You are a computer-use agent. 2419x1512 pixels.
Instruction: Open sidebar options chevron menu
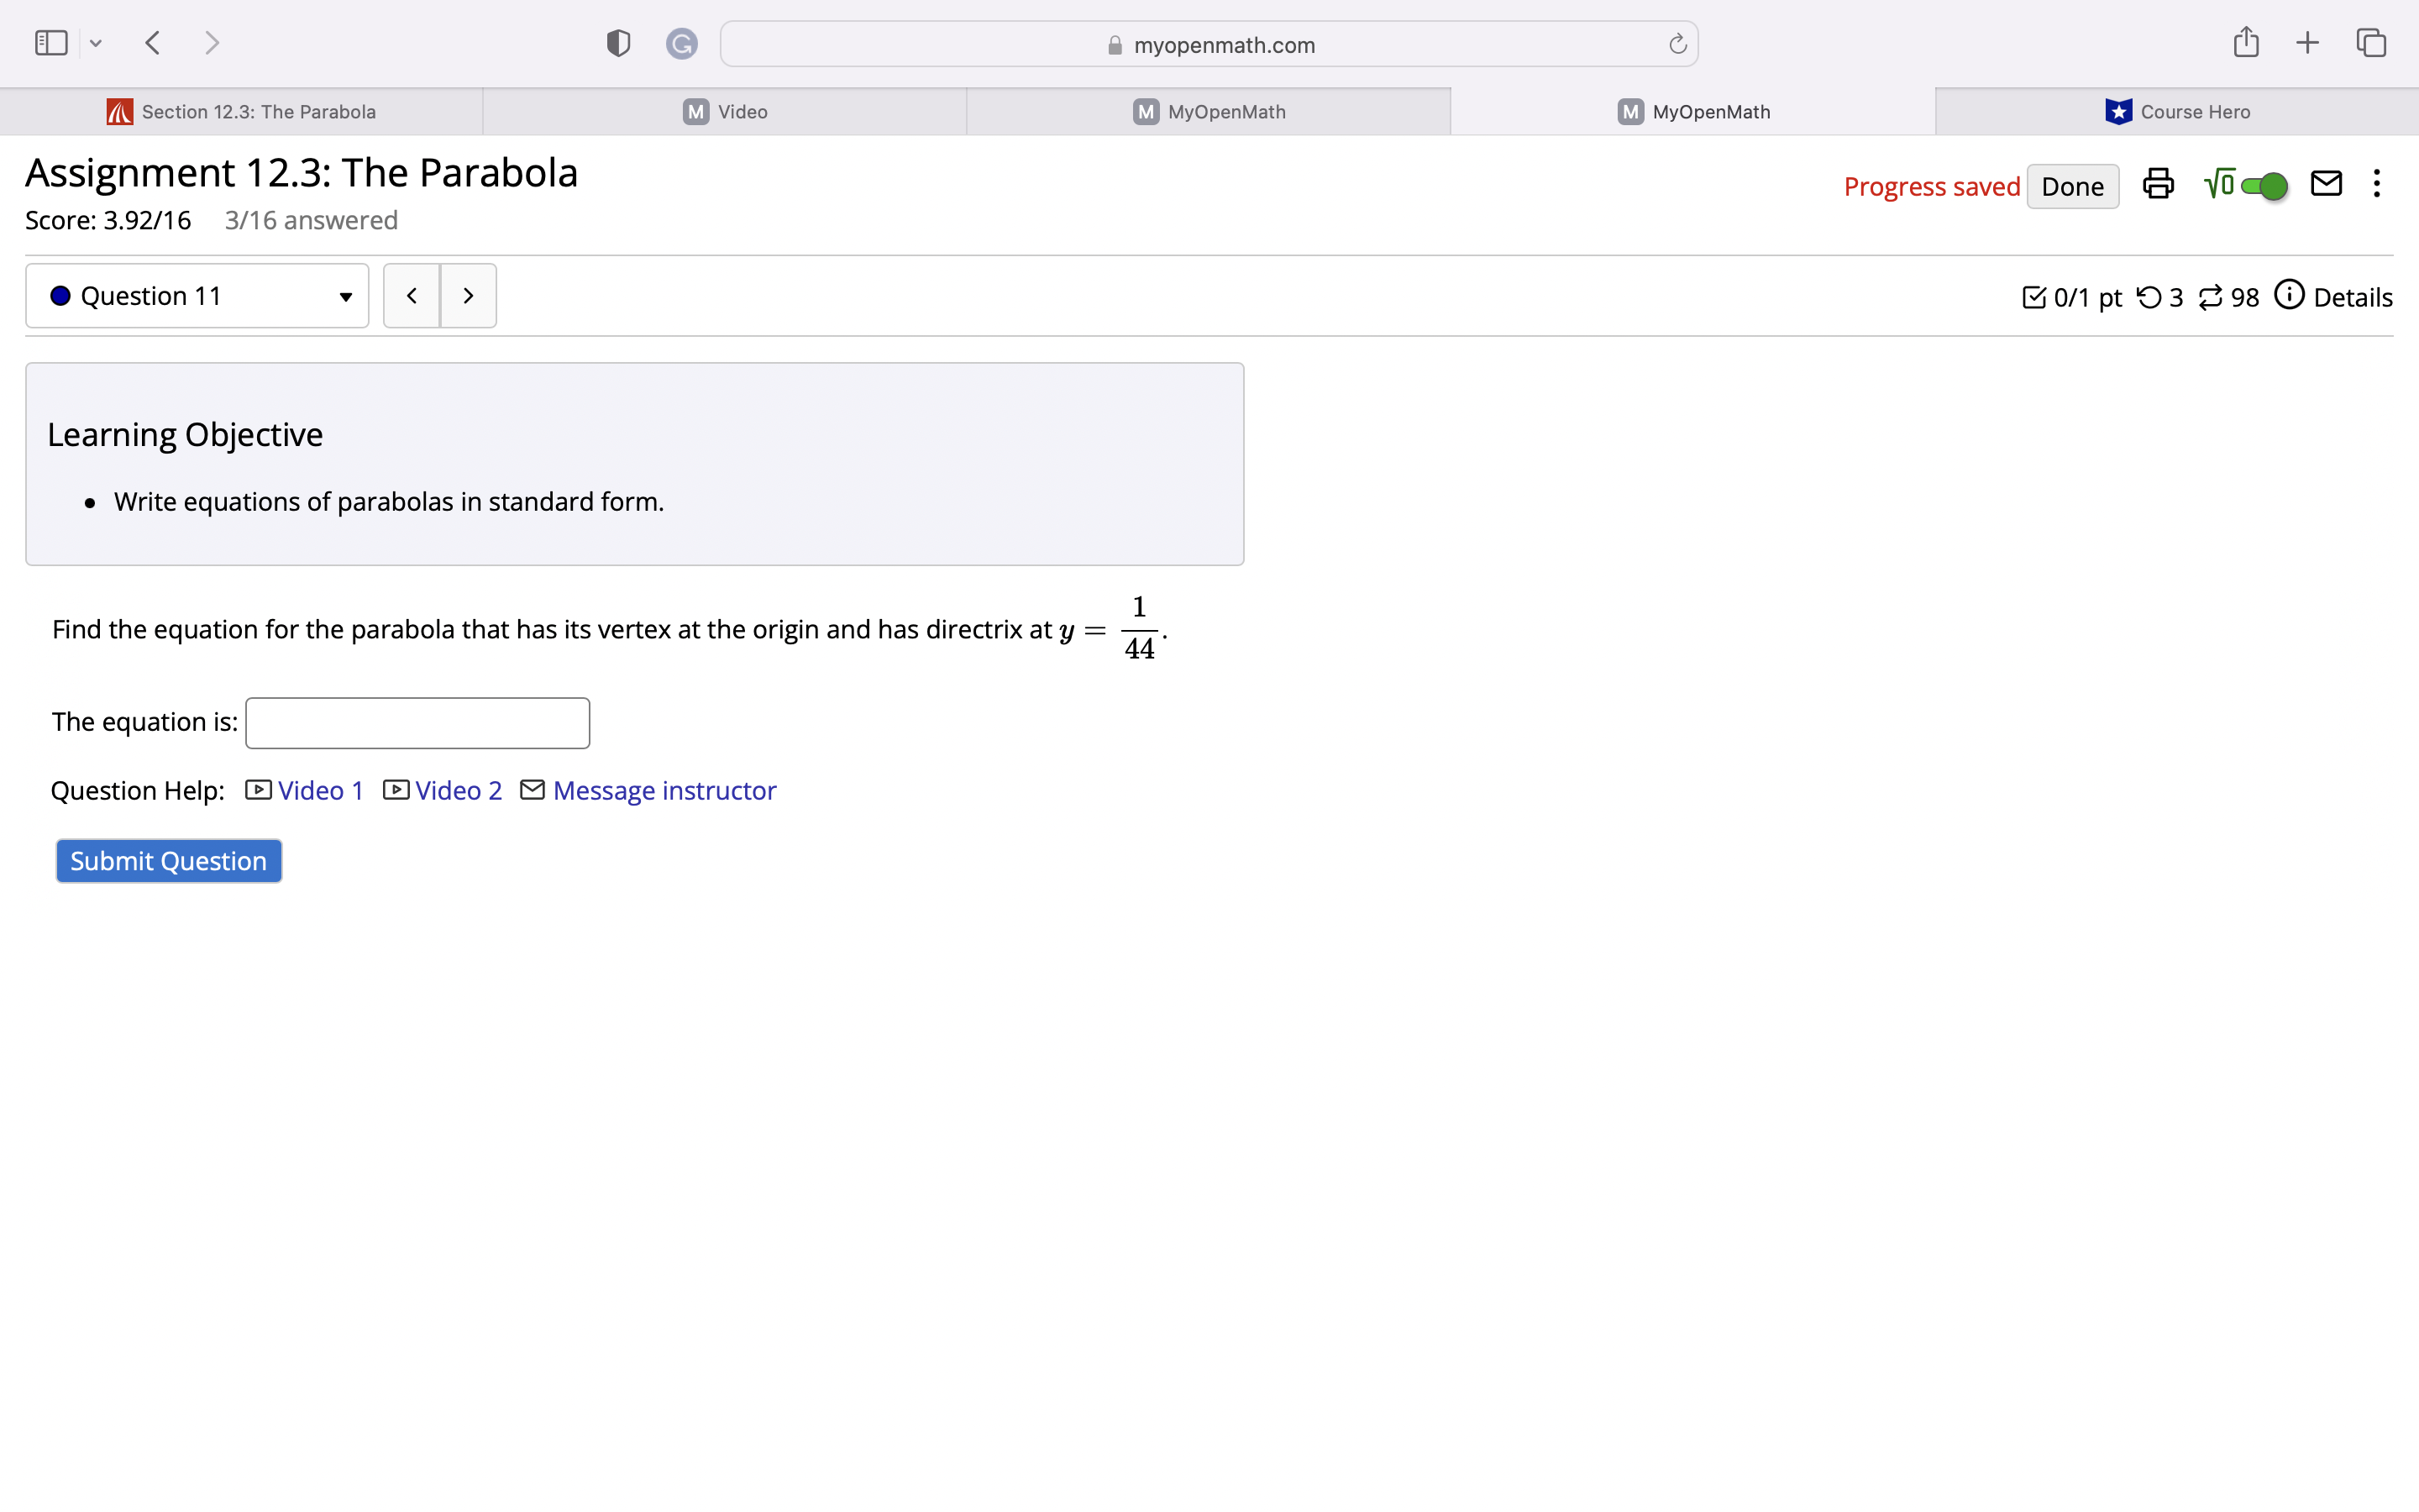click(96, 43)
